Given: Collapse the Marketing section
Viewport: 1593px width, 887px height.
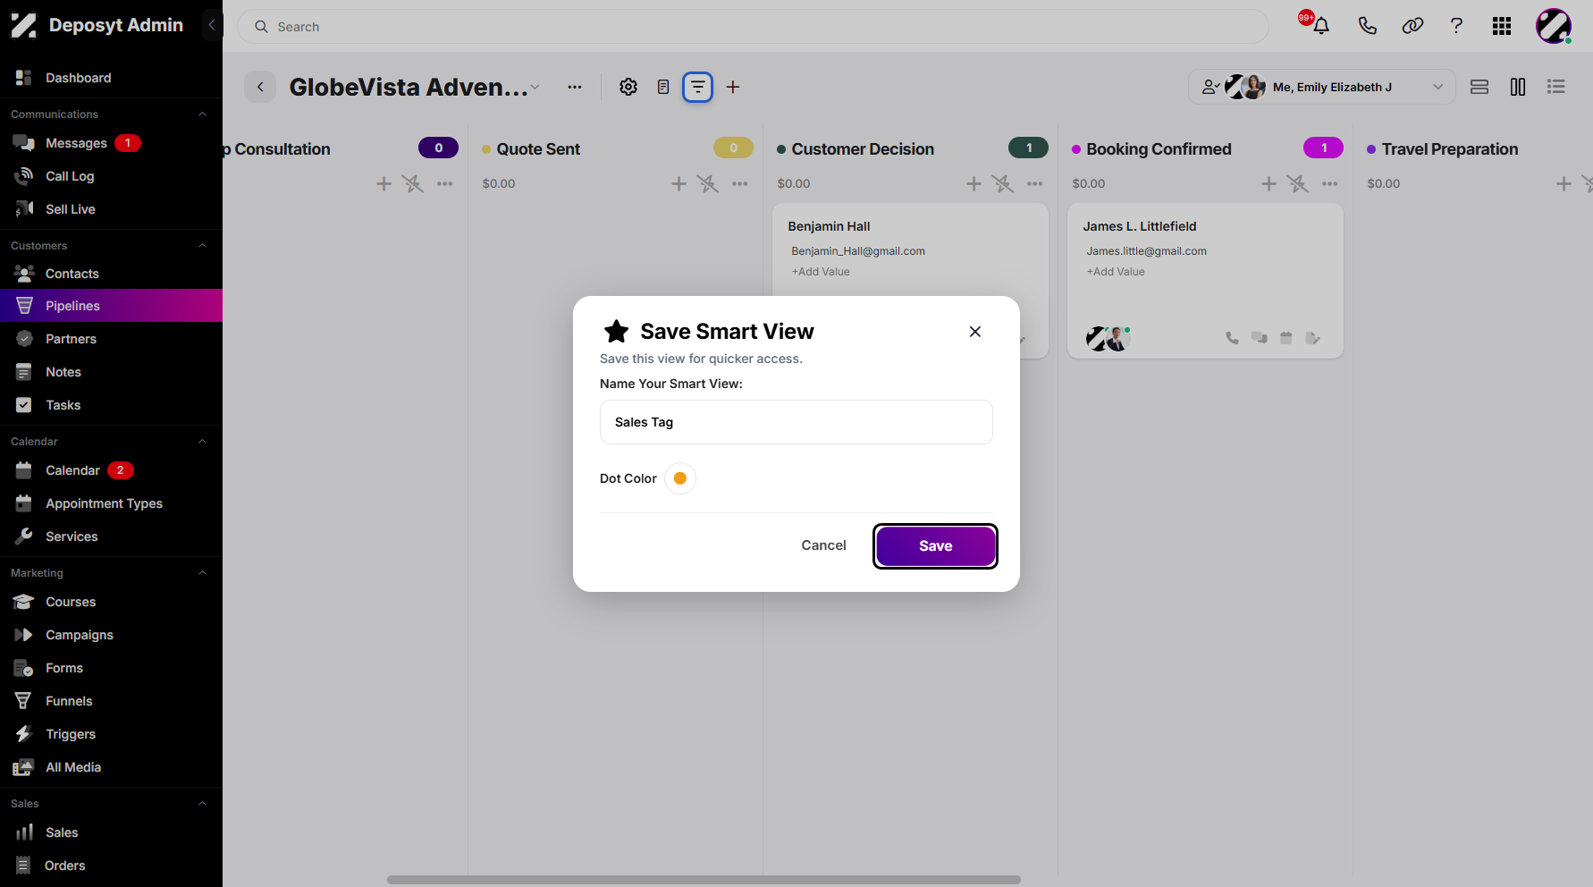Looking at the screenshot, I should [203, 573].
